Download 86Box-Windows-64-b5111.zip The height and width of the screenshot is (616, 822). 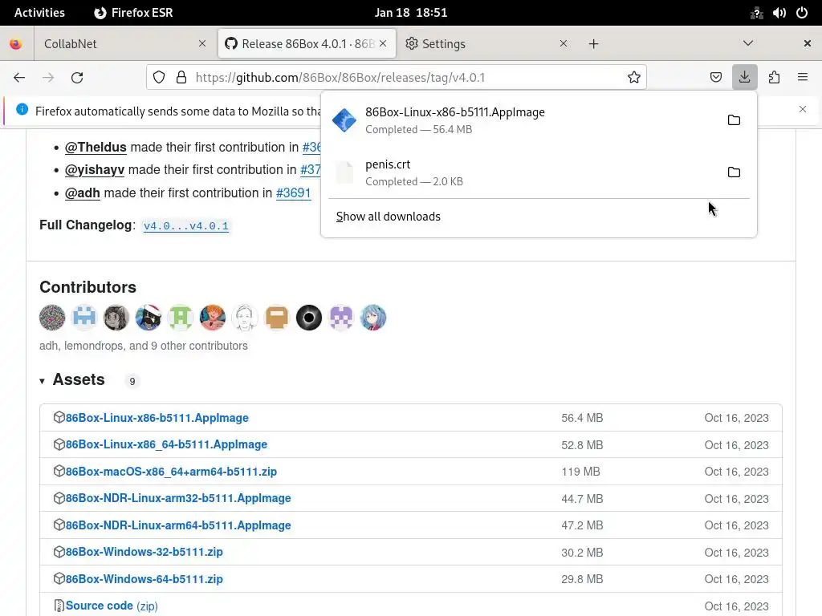(x=144, y=579)
